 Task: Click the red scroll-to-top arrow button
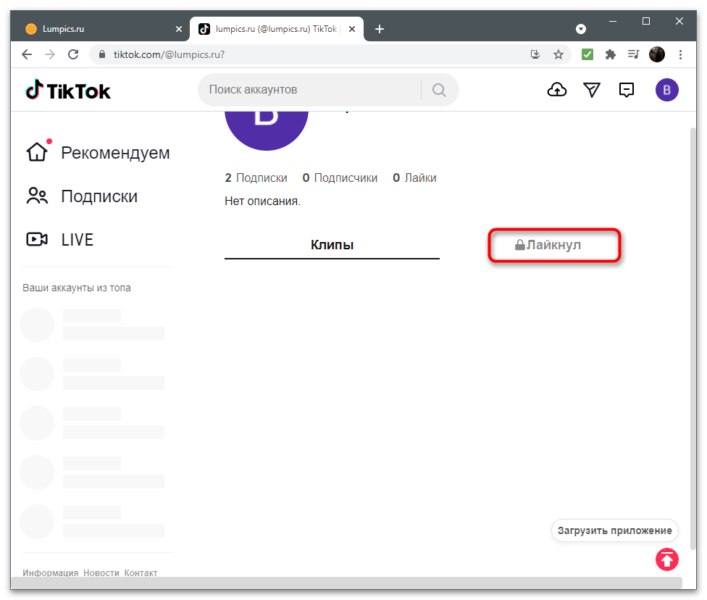pos(667,559)
